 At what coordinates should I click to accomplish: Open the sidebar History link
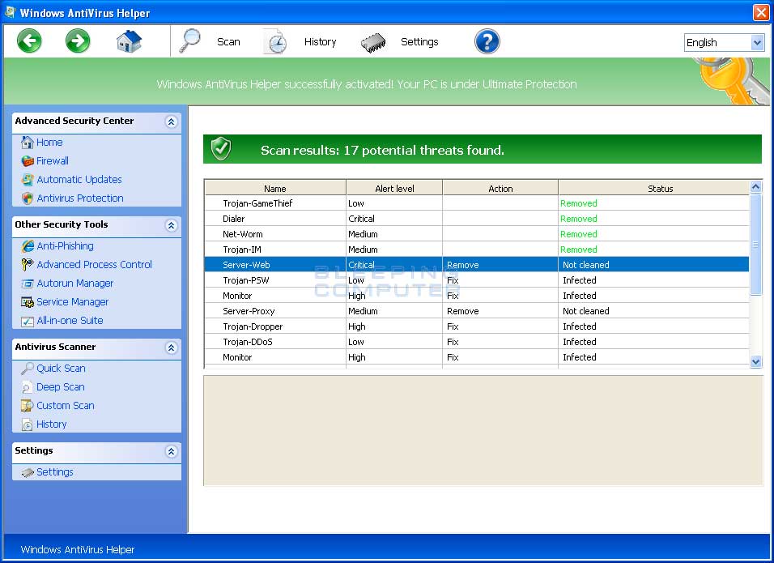tap(51, 424)
